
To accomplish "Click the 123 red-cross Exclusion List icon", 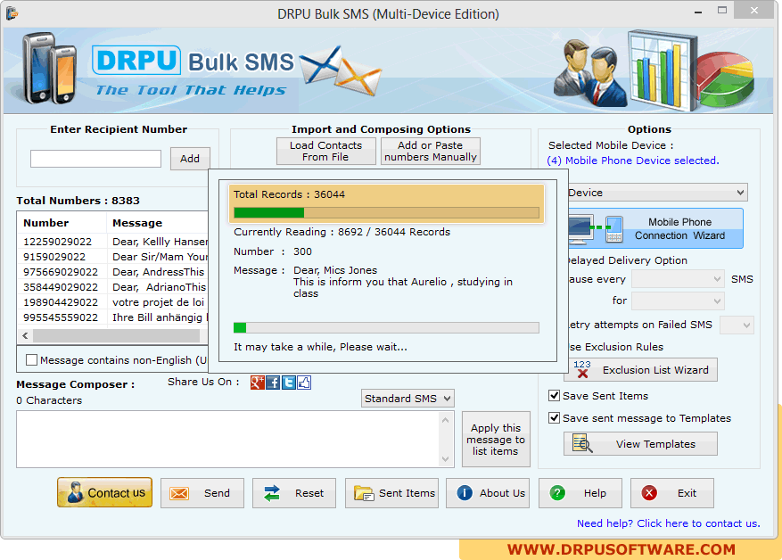I will pos(581,369).
